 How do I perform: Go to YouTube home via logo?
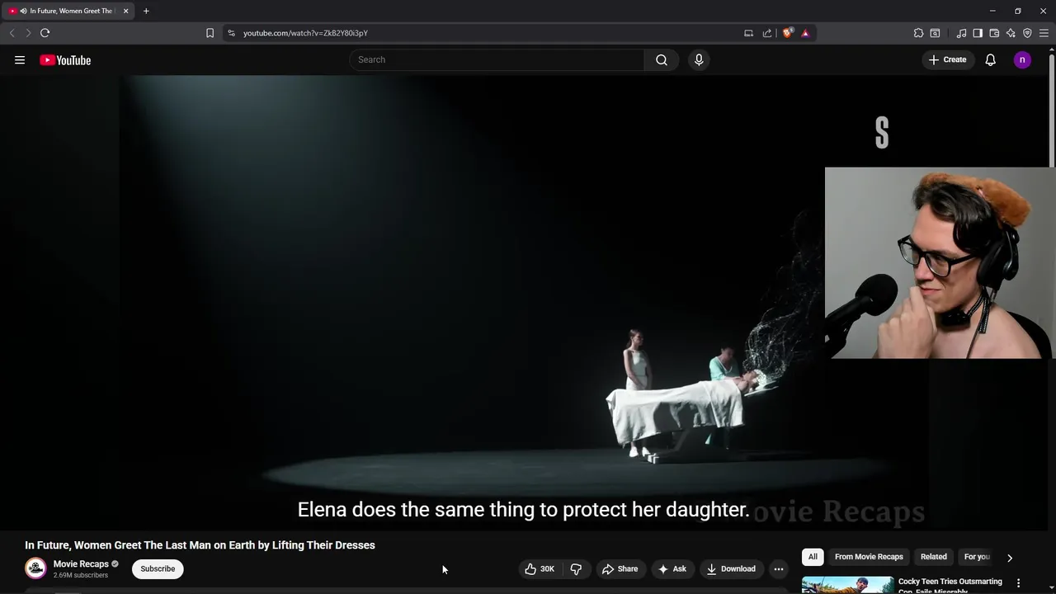coord(65,60)
